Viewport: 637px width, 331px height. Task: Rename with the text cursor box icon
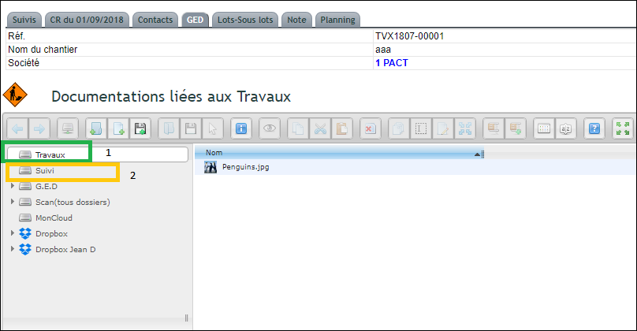(x=421, y=129)
